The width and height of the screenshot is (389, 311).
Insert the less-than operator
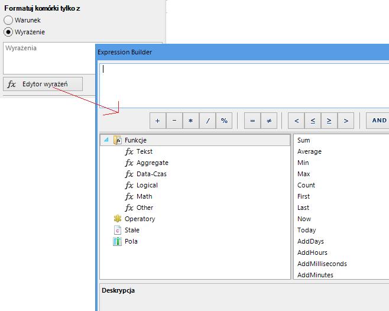[x=296, y=121]
